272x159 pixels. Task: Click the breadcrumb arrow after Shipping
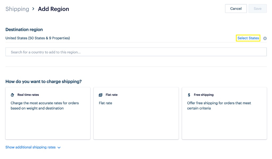[33, 9]
